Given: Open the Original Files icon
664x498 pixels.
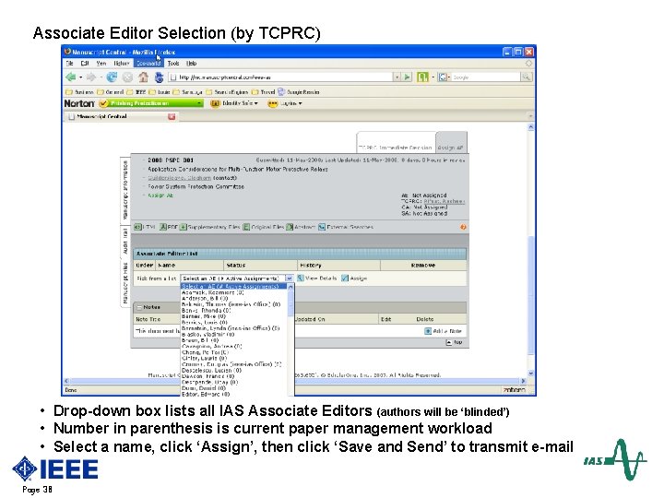Looking at the screenshot, I should [246, 228].
